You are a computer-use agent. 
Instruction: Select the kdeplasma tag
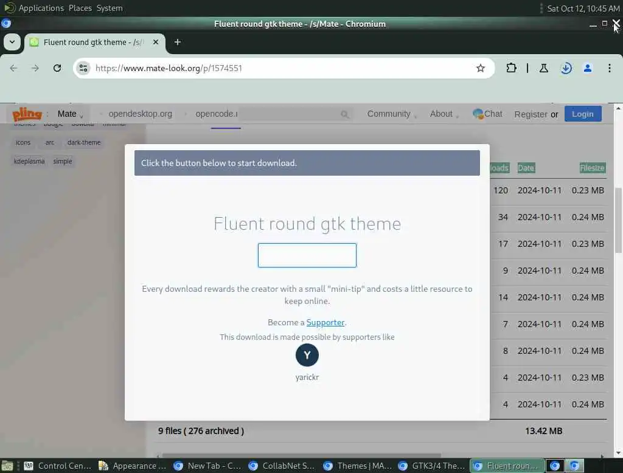click(29, 161)
